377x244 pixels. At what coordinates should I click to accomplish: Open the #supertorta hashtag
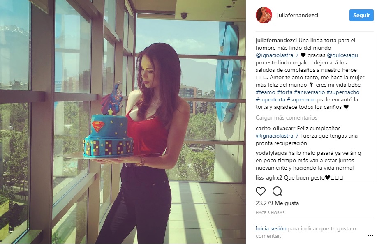point(271,100)
